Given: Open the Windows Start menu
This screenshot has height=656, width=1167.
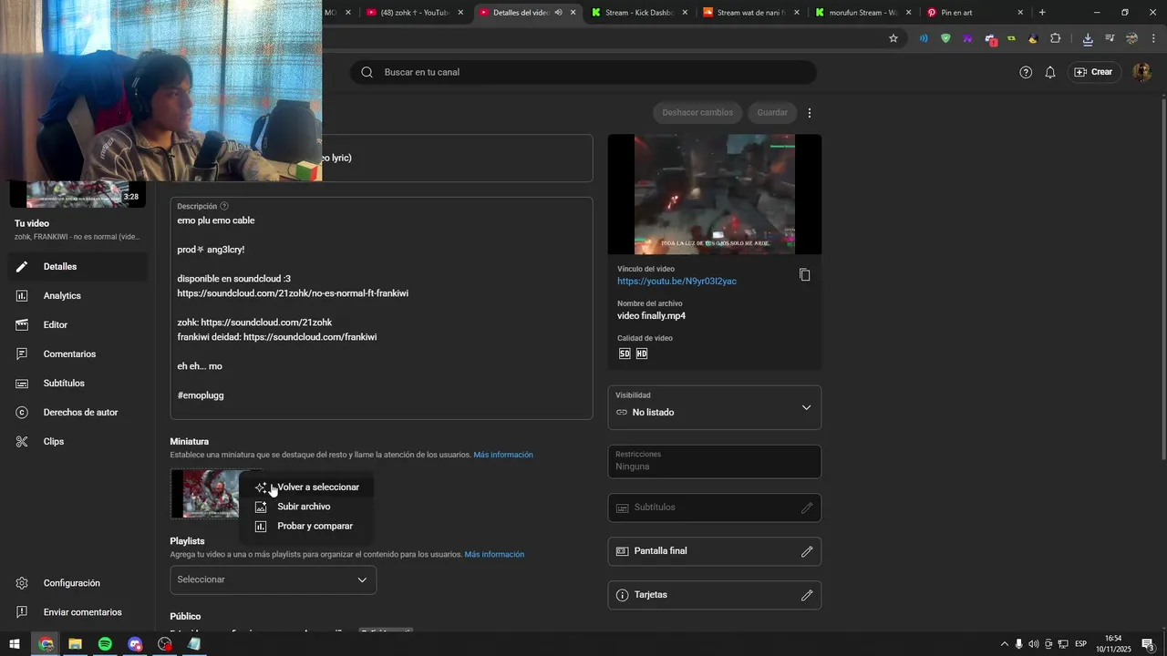Looking at the screenshot, I should coord(15,644).
